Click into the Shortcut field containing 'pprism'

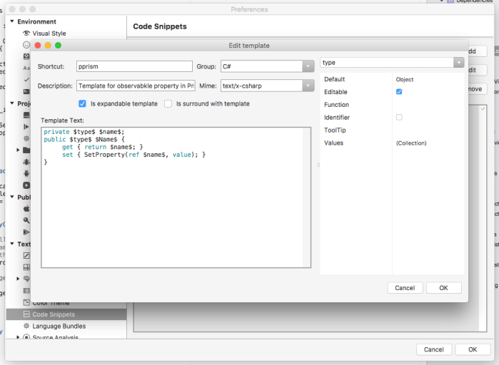pos(133,66)
